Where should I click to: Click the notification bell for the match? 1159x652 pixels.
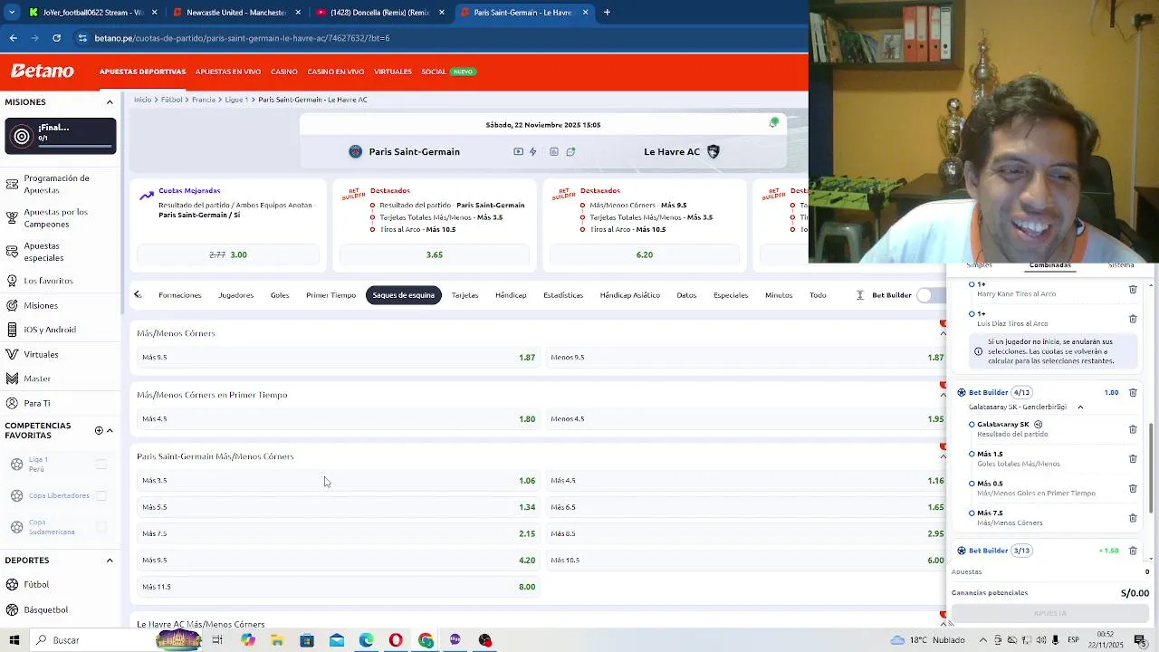tap(773, 123)
